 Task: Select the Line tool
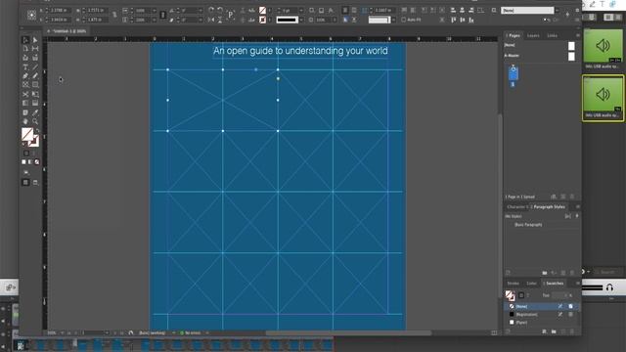(x=35, y=67)
